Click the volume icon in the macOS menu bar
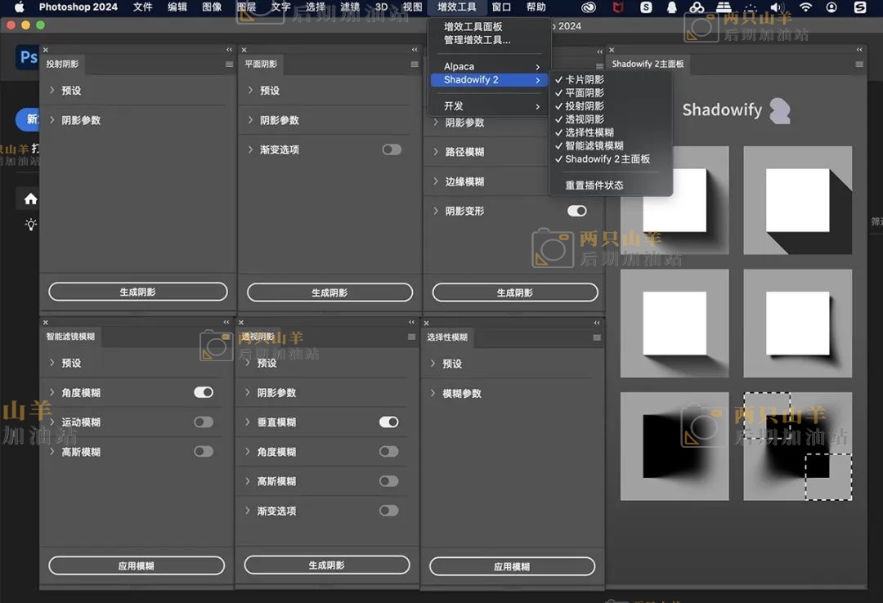This screenshot has height=603, width=883. (x=777, y=7)
